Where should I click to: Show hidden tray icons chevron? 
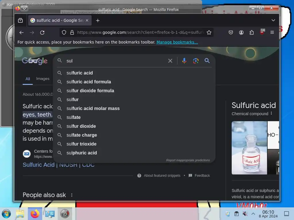(253, 214)
